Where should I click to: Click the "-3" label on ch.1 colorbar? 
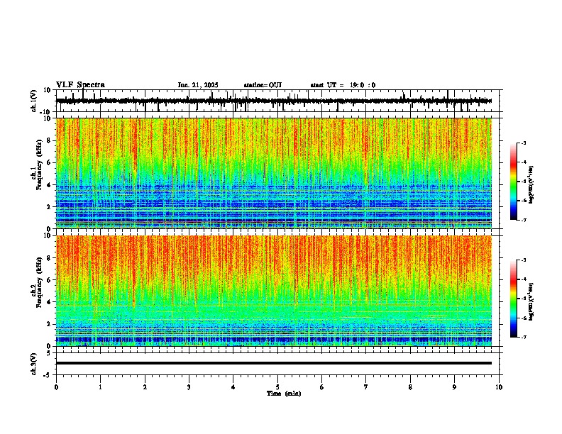tap(523, 143)
